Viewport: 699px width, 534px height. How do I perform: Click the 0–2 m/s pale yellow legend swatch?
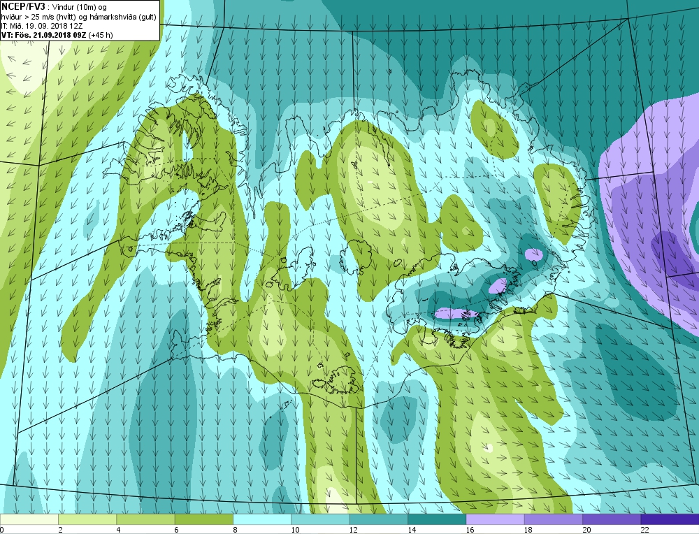[29, 519]
